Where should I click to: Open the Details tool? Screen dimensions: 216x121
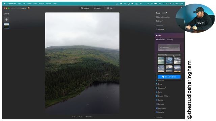[x=159, y=100]
